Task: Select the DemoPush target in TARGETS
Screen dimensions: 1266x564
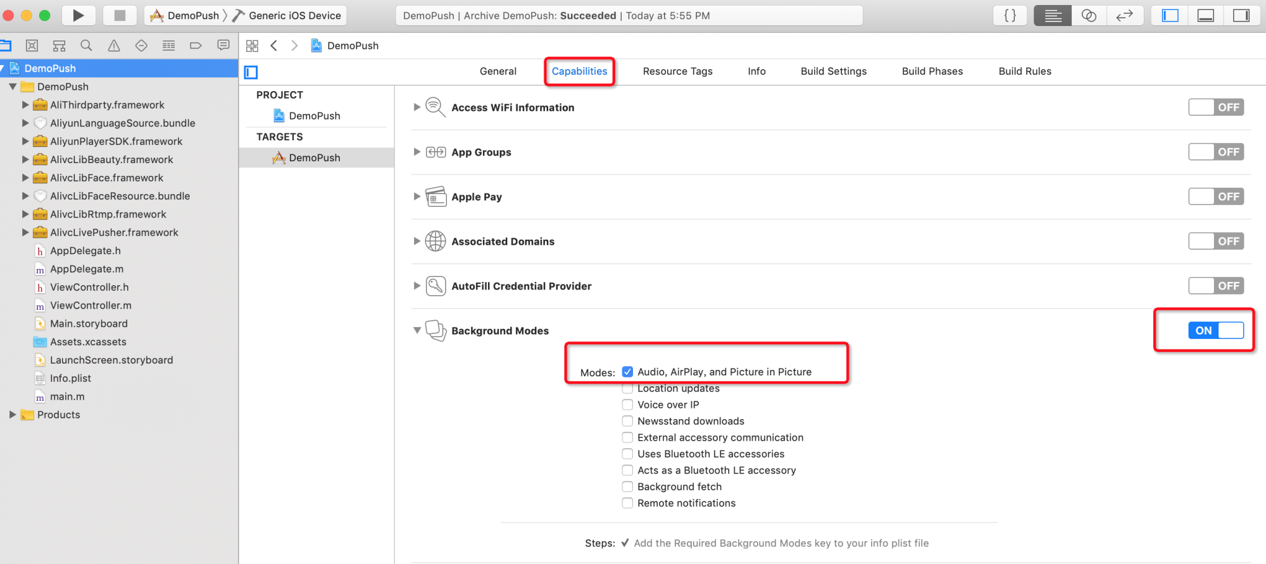Action: point(316,157)
